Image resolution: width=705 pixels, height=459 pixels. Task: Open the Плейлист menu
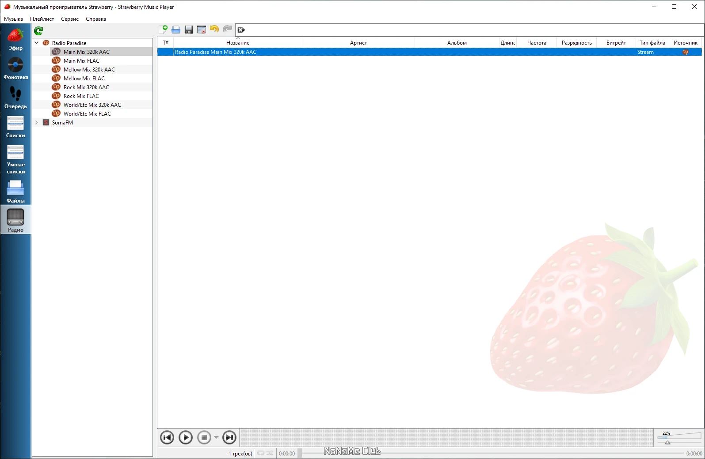[42, 19]
